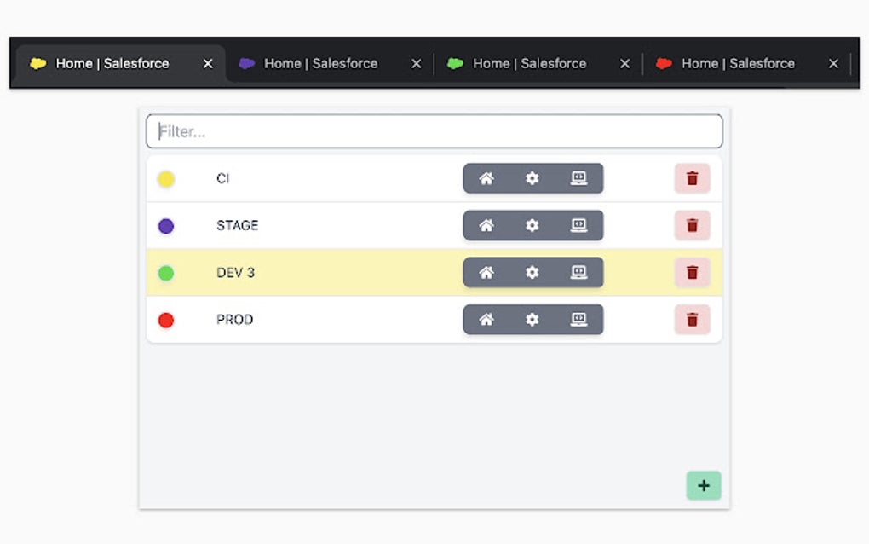Screen dimensions: 869x544
Task: Remove the STAGE org with trash icon
Action: click(692, 225)
